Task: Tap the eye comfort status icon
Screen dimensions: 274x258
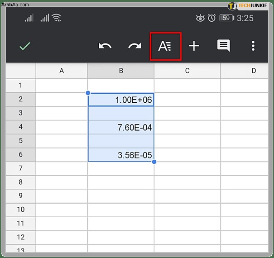Action: (x=200, y=18)
